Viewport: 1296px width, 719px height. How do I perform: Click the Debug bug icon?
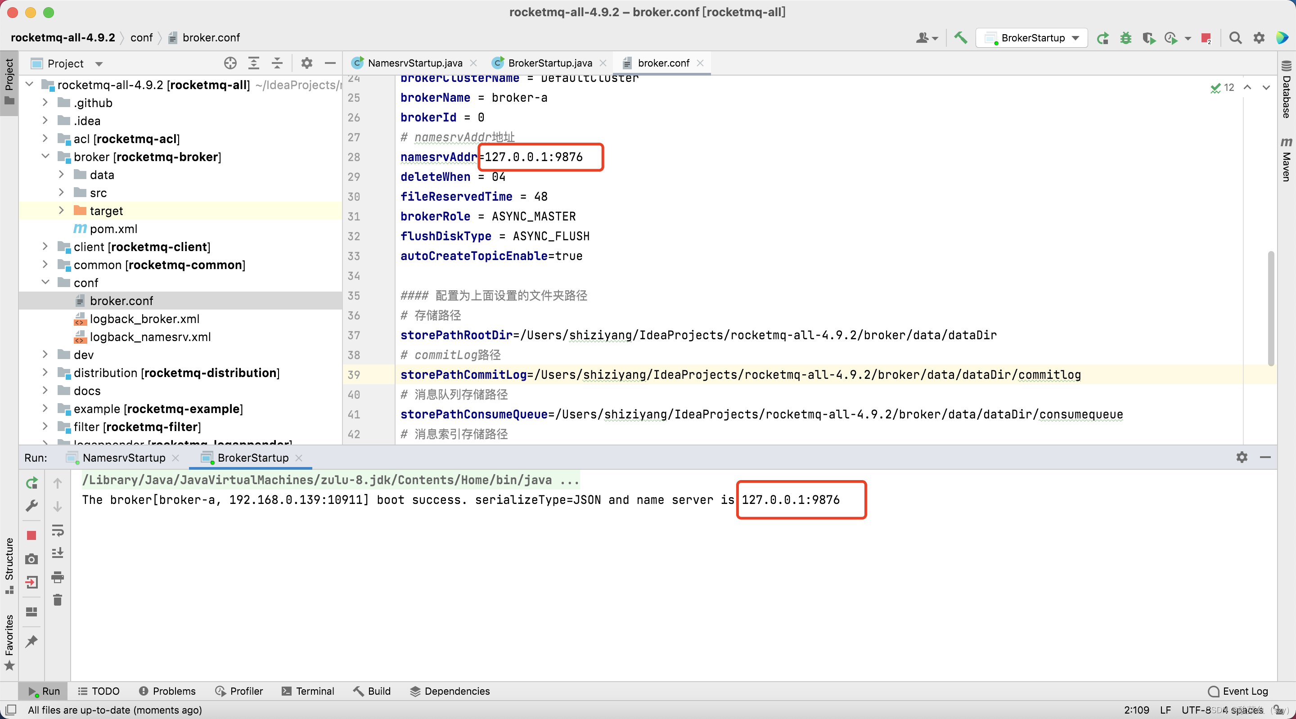(x=1126, y=38)
